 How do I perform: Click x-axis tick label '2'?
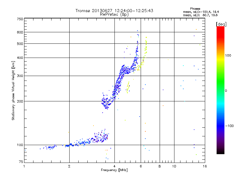point(69,166)
